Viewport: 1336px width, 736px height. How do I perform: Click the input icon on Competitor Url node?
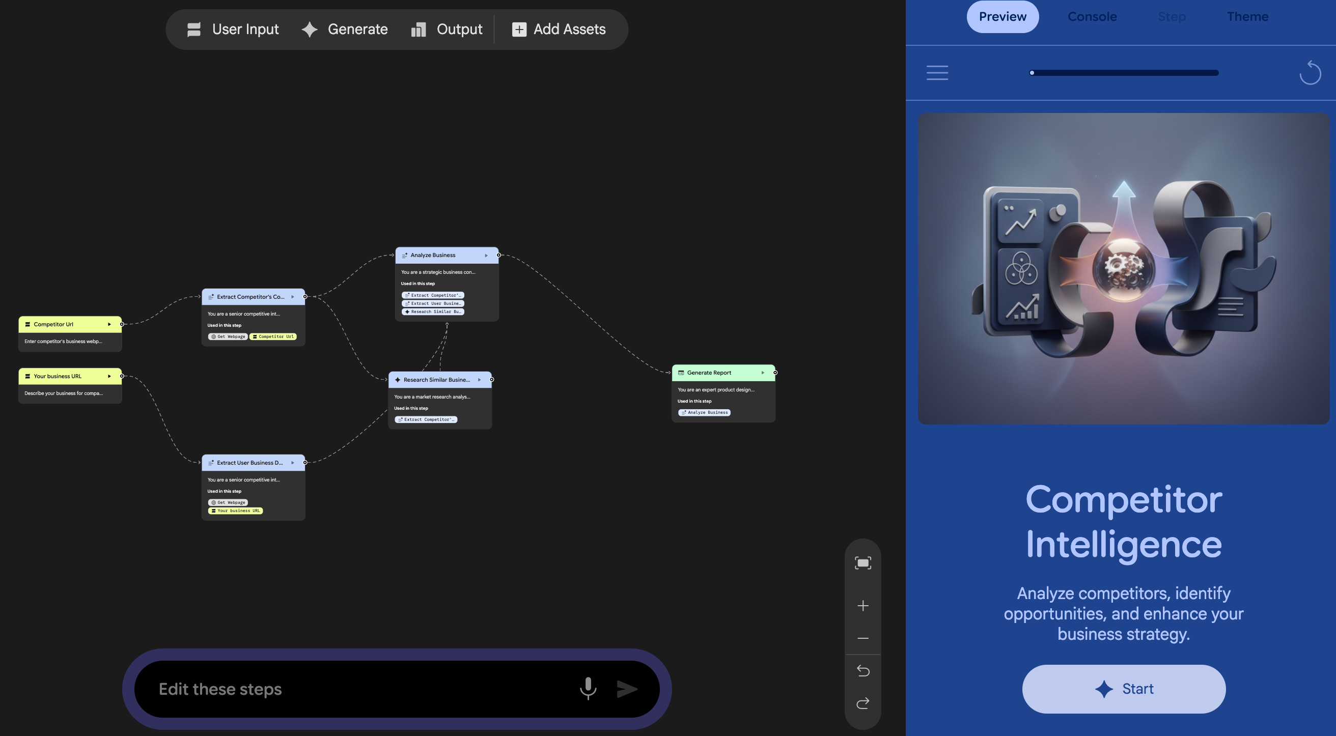point(27,324)
